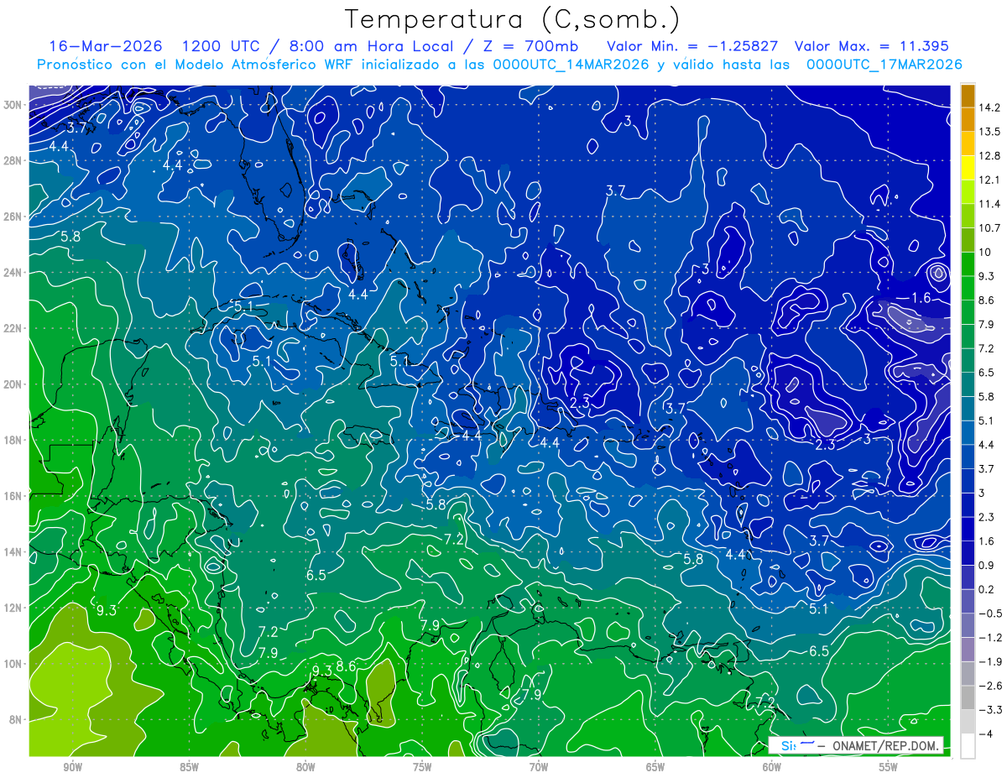Click the "10.7" colorbar legend label
Image resolution: width=1007 pixels, height=778 pixels.
tap(990, 228)
